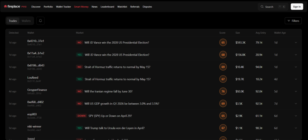Click the Detected column header
This screenshot has height=140, width=308.
pyautogui.click(x=14, y=33)
